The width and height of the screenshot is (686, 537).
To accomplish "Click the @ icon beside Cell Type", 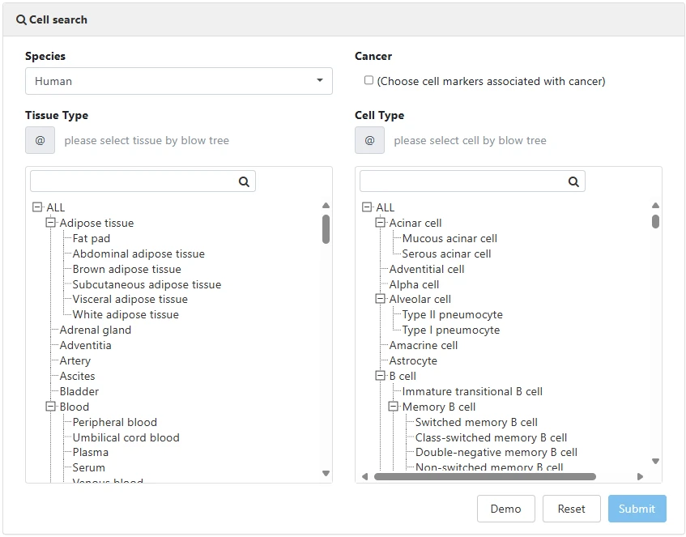I will pos(369,140).
